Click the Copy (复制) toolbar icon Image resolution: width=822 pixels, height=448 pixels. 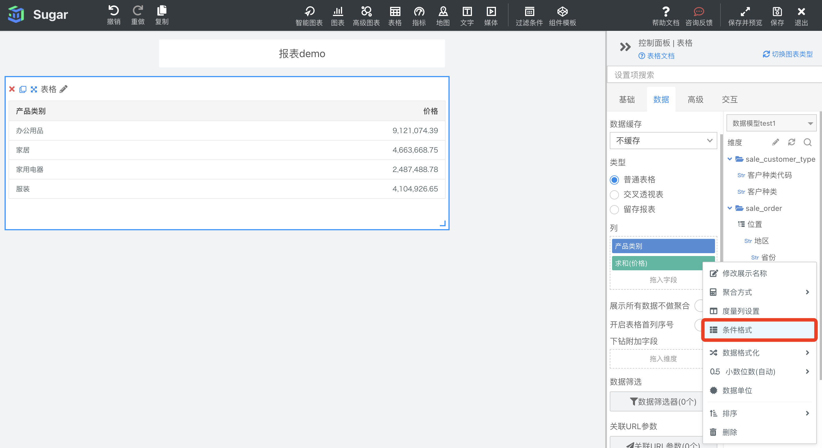tap(162, 15)
